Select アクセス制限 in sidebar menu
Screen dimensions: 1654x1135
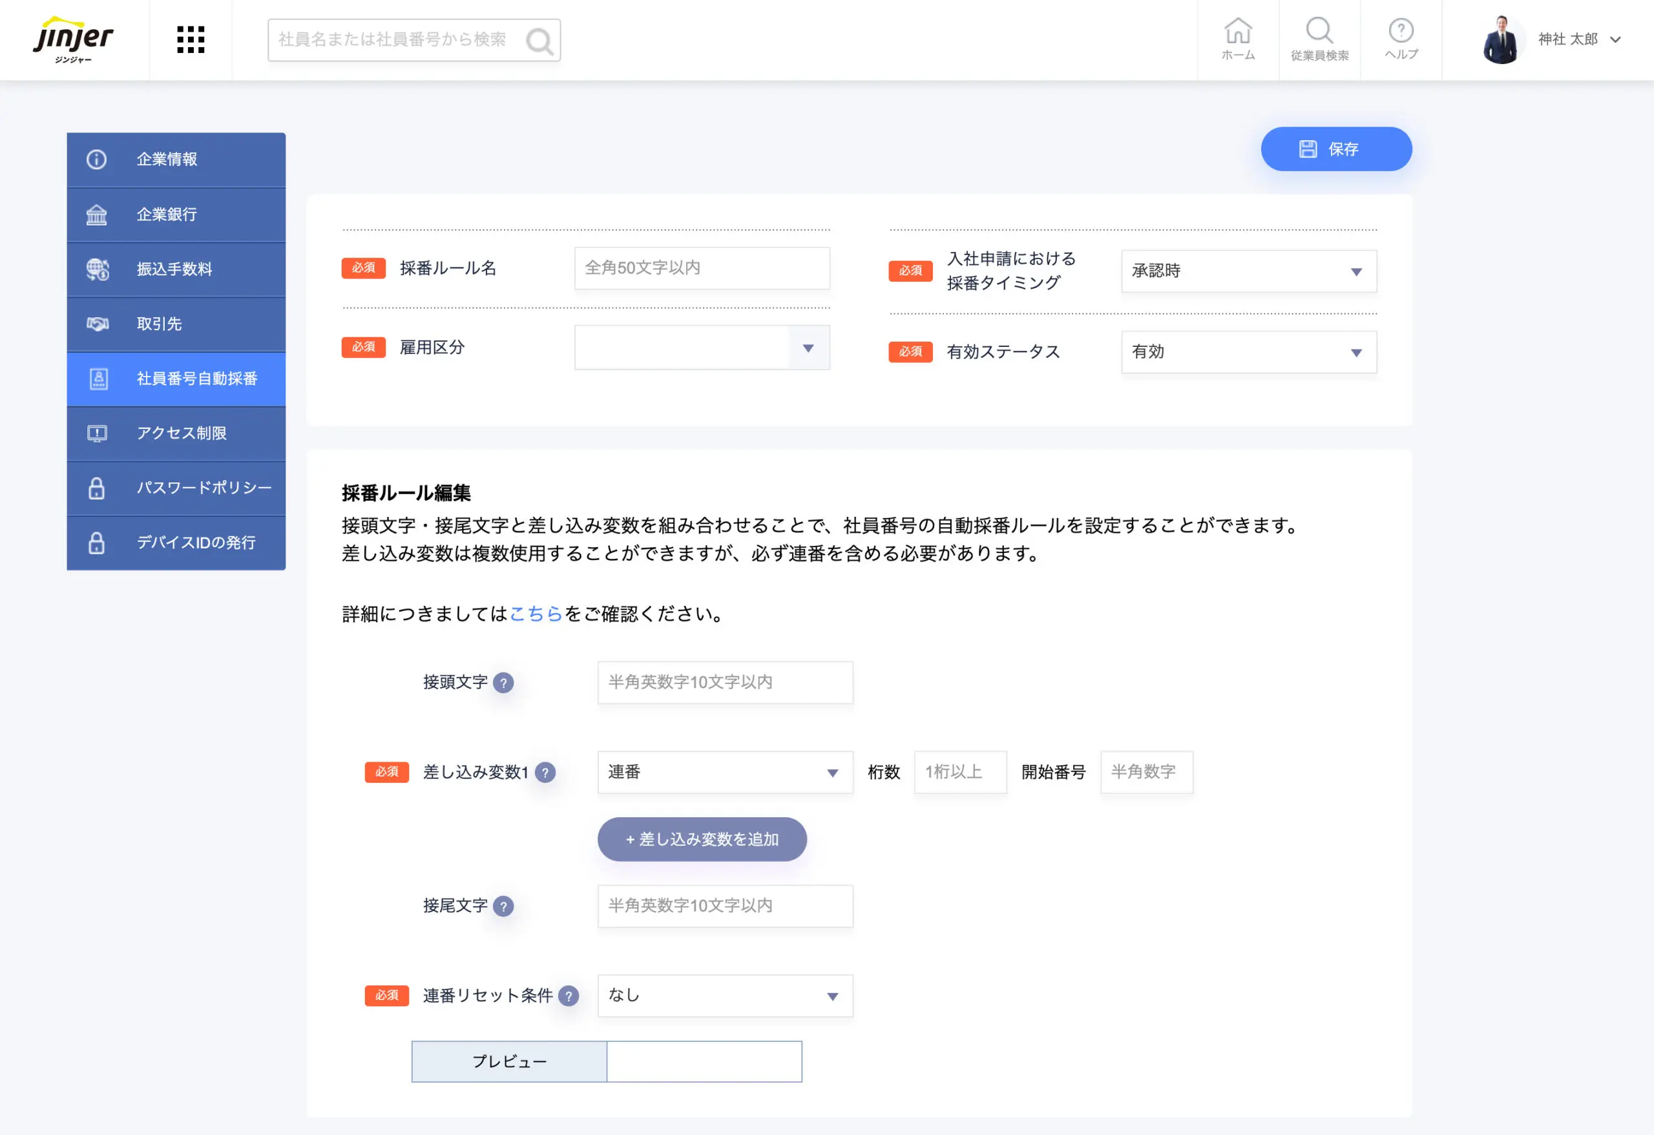(x=176, y=433)
